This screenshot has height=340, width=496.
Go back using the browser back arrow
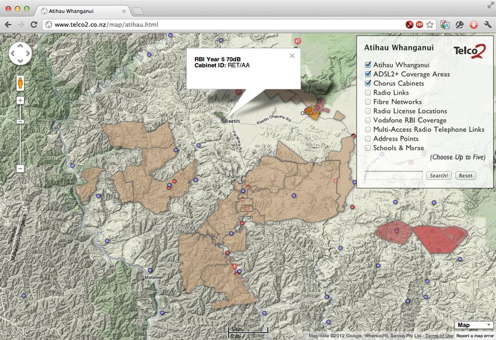click(8, 24)
